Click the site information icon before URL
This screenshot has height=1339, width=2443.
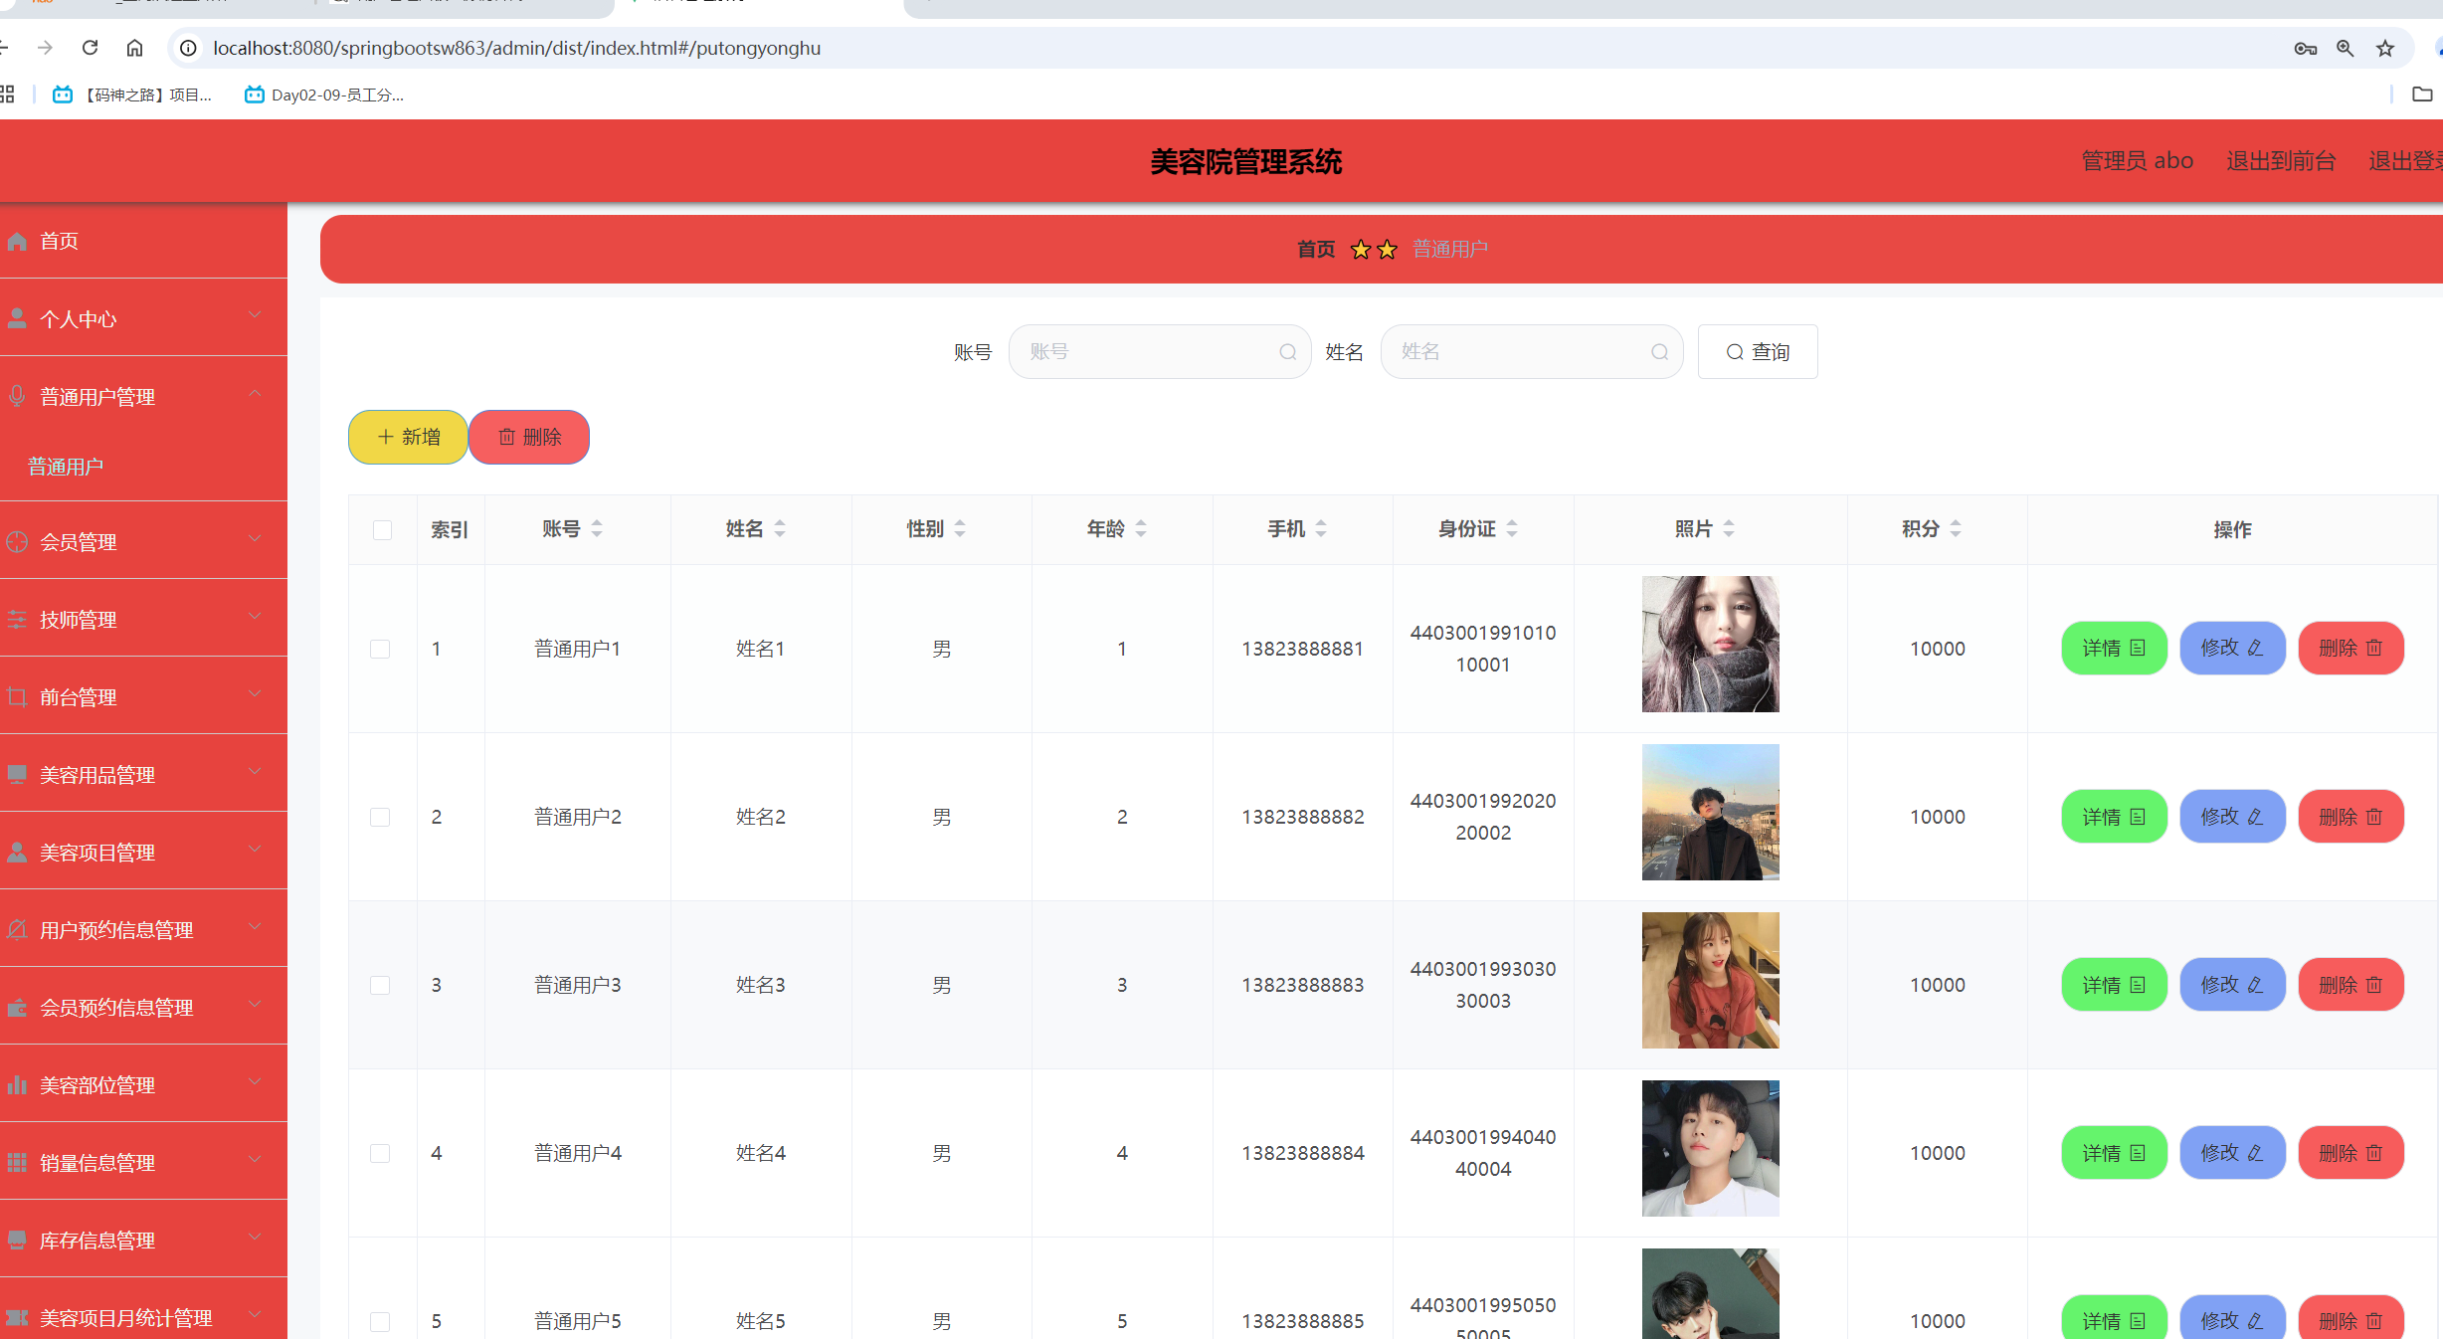[188, 48]
